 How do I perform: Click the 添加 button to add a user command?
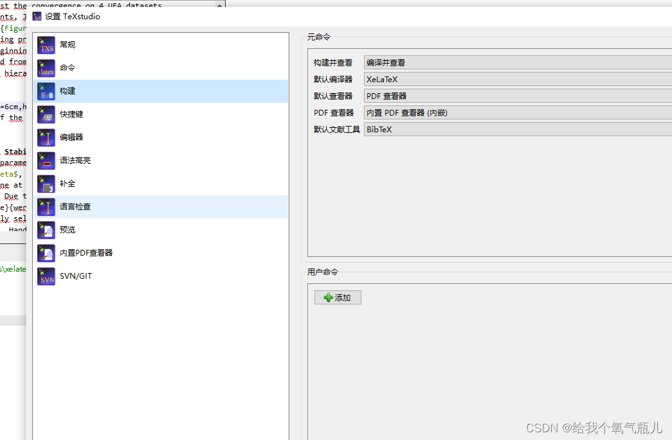click(337, 297)
